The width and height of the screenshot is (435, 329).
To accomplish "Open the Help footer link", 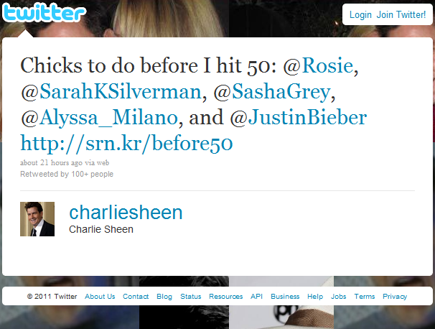I will point(315,297).
